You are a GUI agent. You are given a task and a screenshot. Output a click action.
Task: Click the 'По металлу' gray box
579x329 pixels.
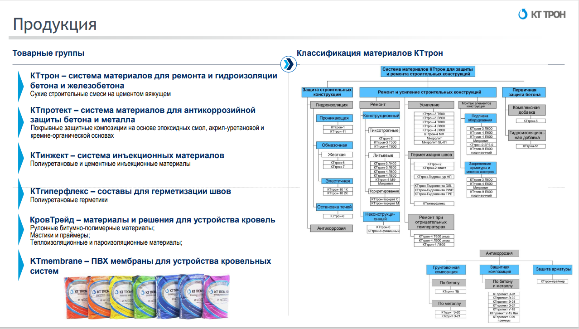point(449,304)
